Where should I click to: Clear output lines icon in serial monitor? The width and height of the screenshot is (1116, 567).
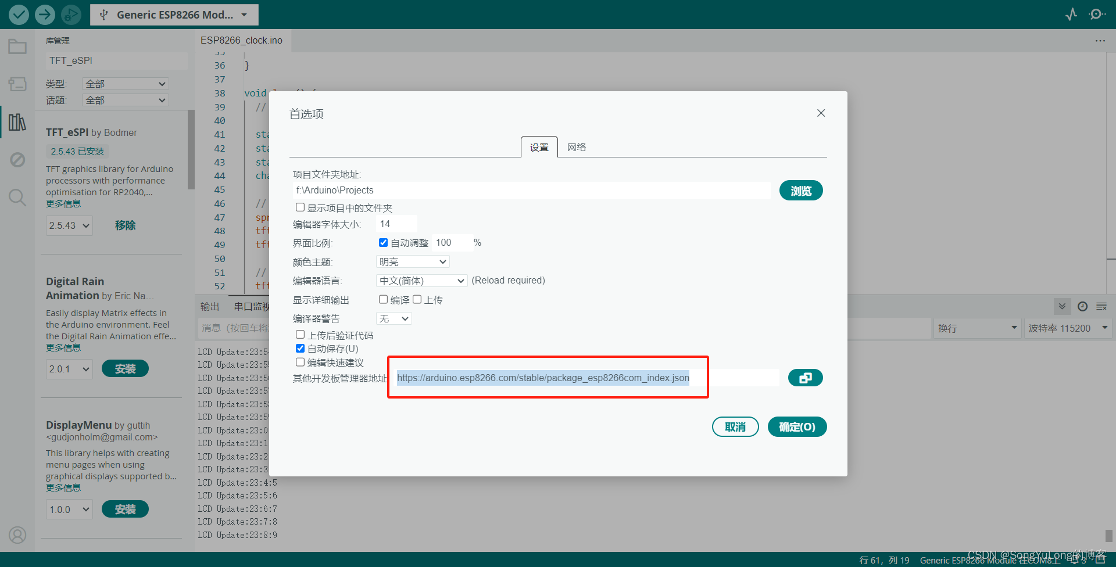(x=1101, y=306)
